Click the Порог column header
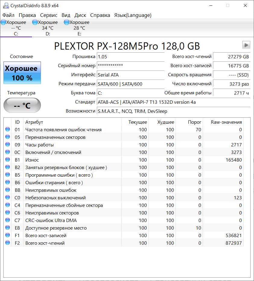Screen dimensions: 254x281 click(x=189, y=122)
